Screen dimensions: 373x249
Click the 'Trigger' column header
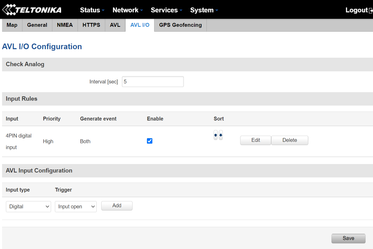pyautogui.click(x=63, y=190)
